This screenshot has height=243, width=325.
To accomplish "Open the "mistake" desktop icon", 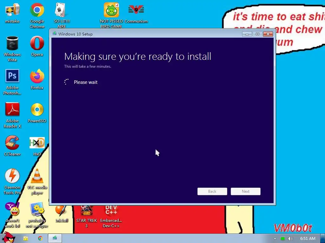I will (12, 13).
